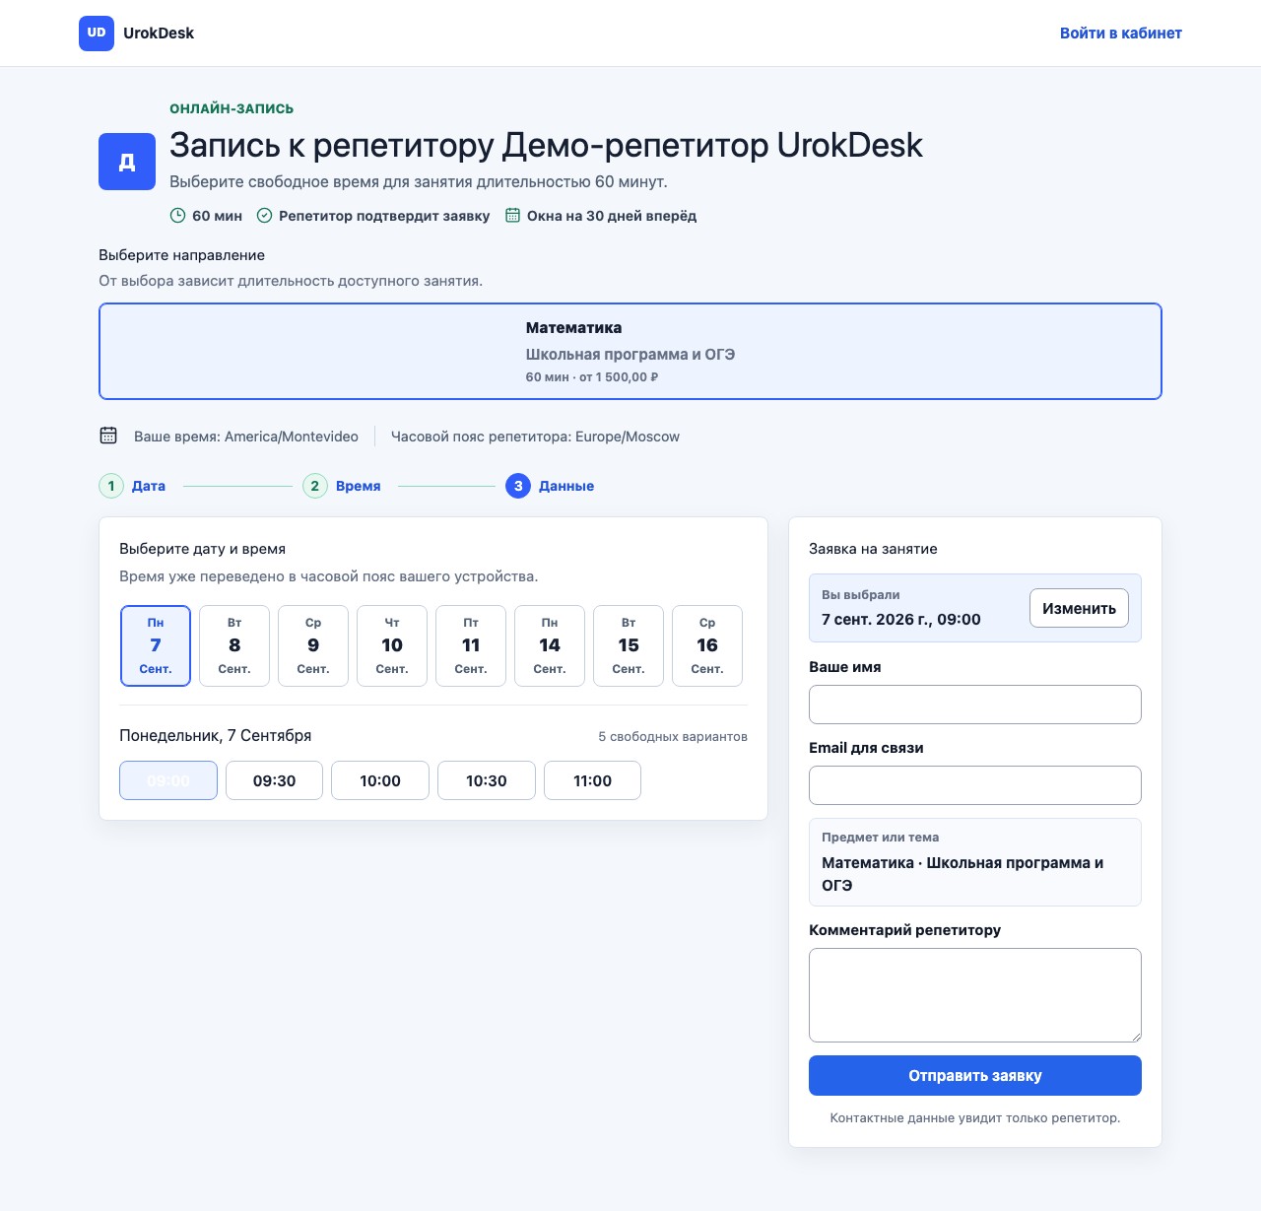Click the Изменить button
Screen dimensions: 1261x1211
point(1079,608)
